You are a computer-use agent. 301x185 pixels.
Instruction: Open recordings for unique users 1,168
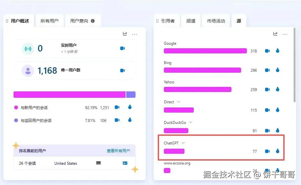(x=122, y=70)
